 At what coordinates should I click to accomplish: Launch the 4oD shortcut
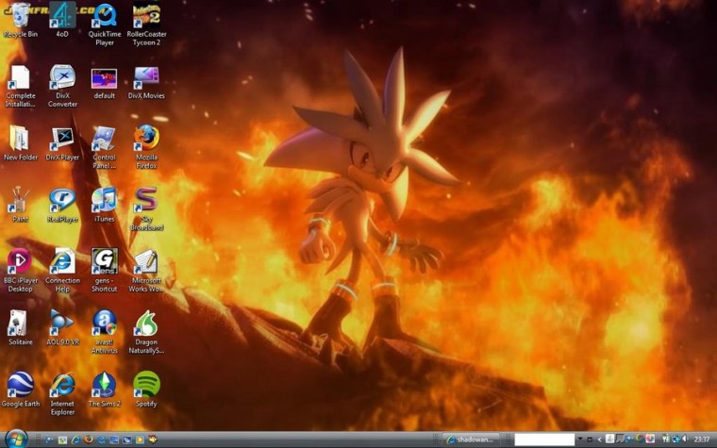tap(62, 21)
